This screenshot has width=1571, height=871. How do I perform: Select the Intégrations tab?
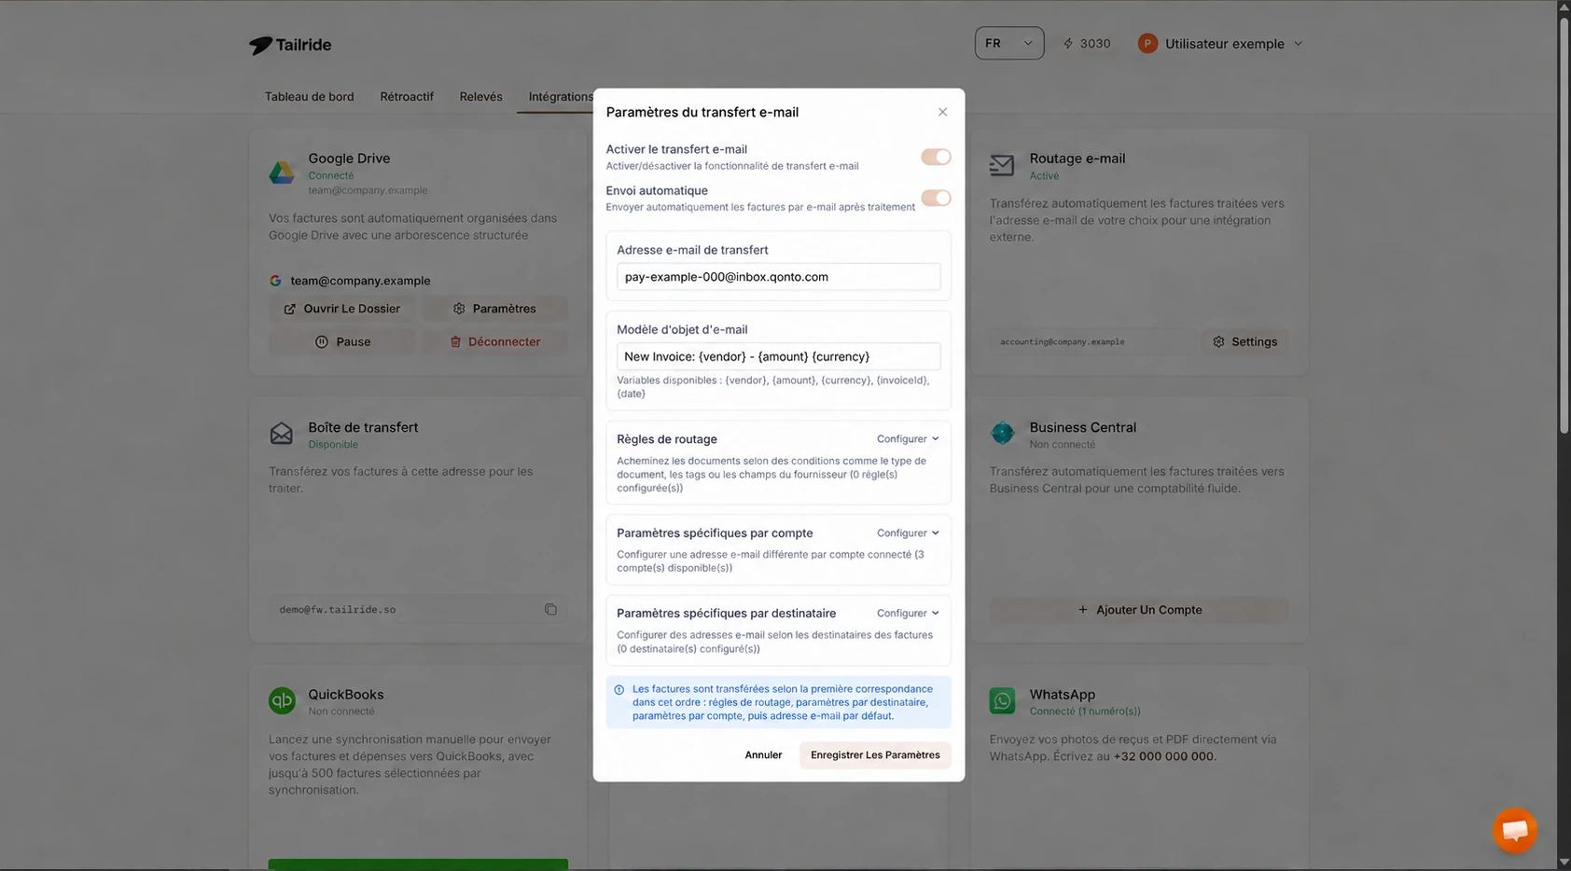pyautogui.click(x=561, y=97)
